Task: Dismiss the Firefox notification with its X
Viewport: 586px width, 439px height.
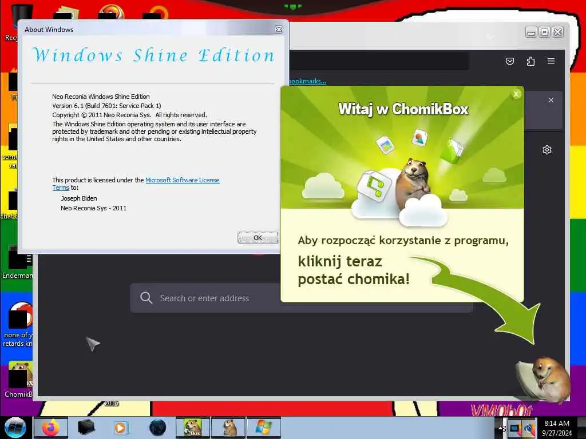Action: 551,100
